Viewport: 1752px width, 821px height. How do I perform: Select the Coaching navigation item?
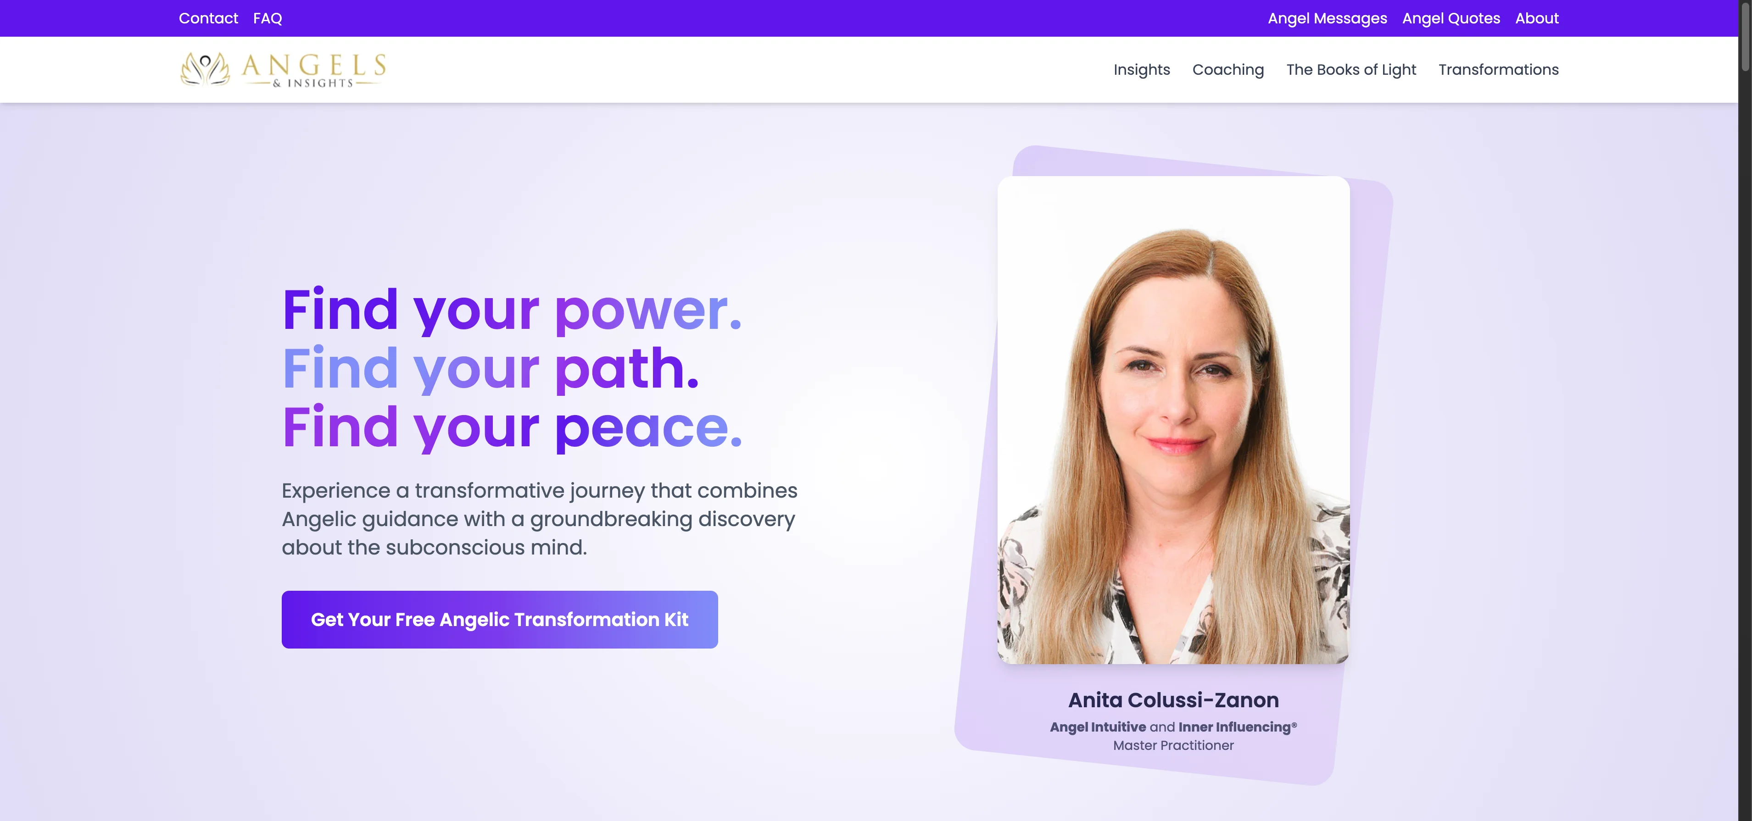(1228, 69)
